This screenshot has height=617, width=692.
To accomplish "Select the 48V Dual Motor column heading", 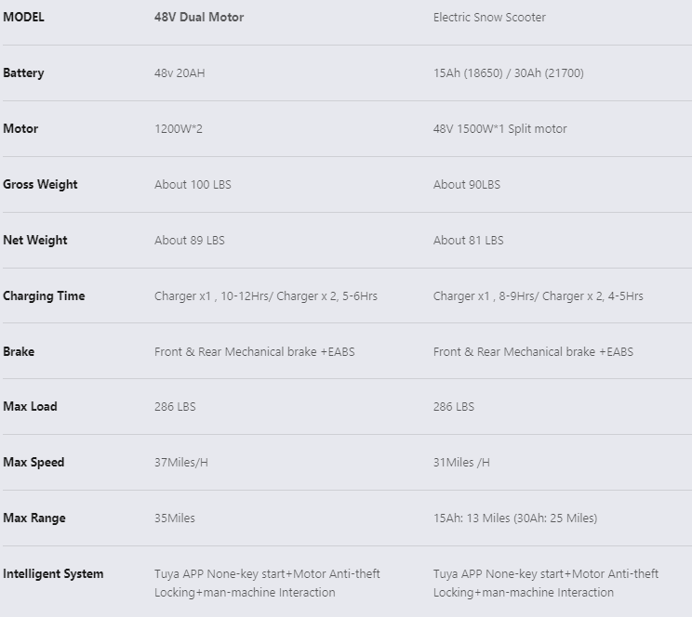I will [x=199, y=18].
